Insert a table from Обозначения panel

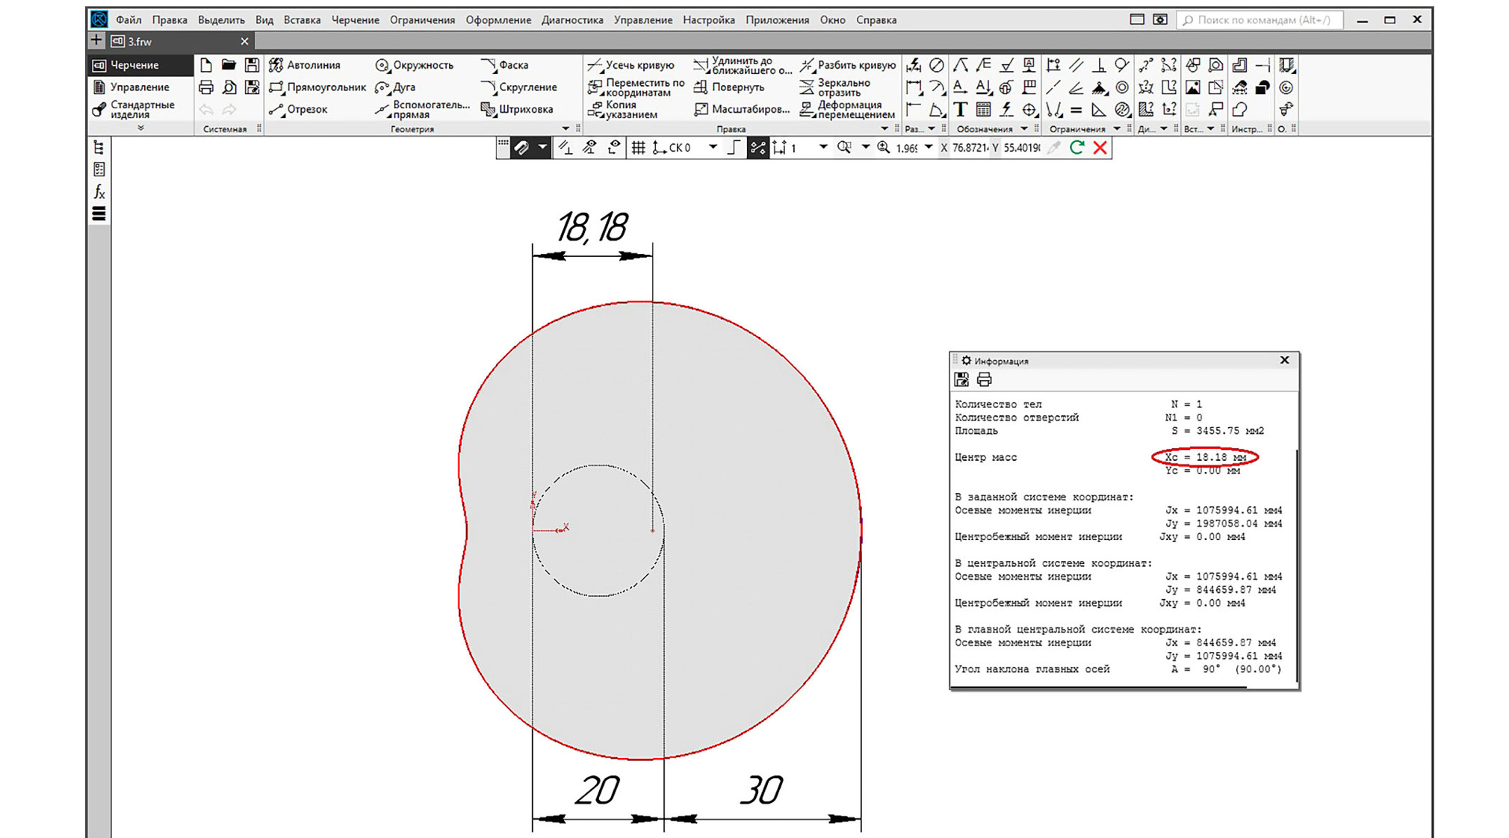coord(983,110)
